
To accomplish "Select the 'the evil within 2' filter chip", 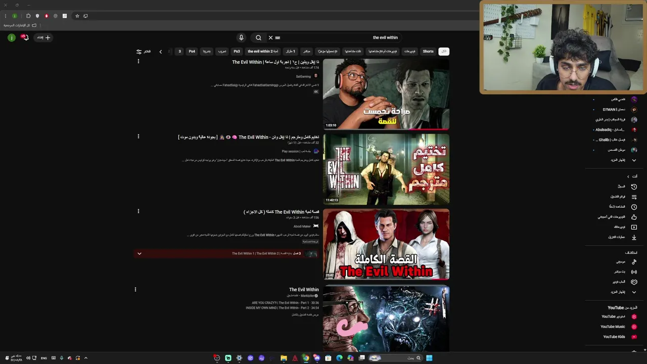I will point(263,52).
